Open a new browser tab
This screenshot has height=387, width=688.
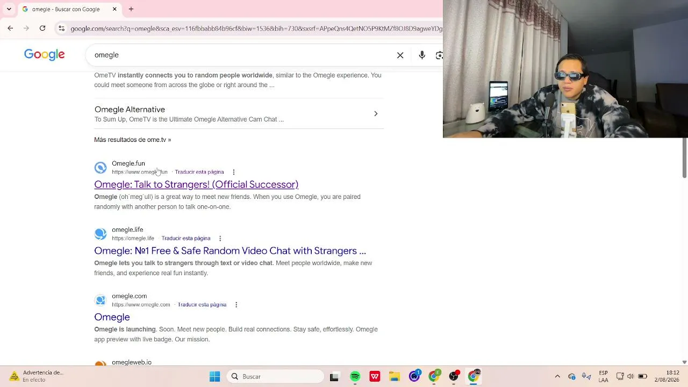coord(131,9)
